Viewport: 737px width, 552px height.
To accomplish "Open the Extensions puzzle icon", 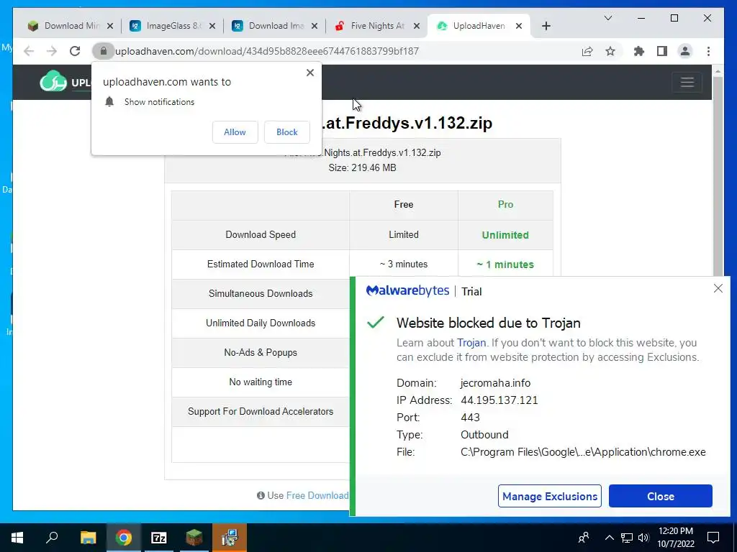I will tap(639, 51).
